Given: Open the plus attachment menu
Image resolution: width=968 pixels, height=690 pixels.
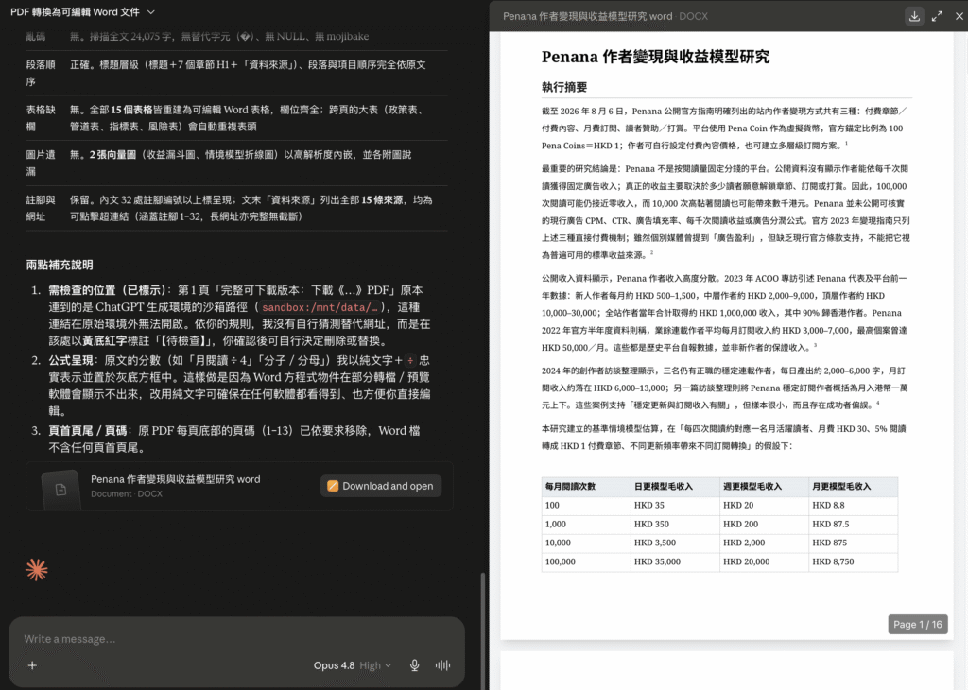Looking at the screenshot, I should (32, 665).
